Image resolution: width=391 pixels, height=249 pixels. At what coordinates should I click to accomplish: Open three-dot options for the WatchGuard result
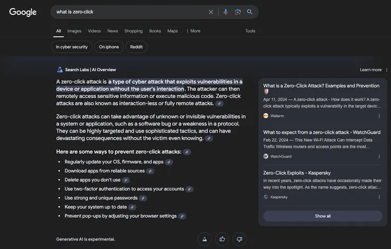[x=379, y=156]
